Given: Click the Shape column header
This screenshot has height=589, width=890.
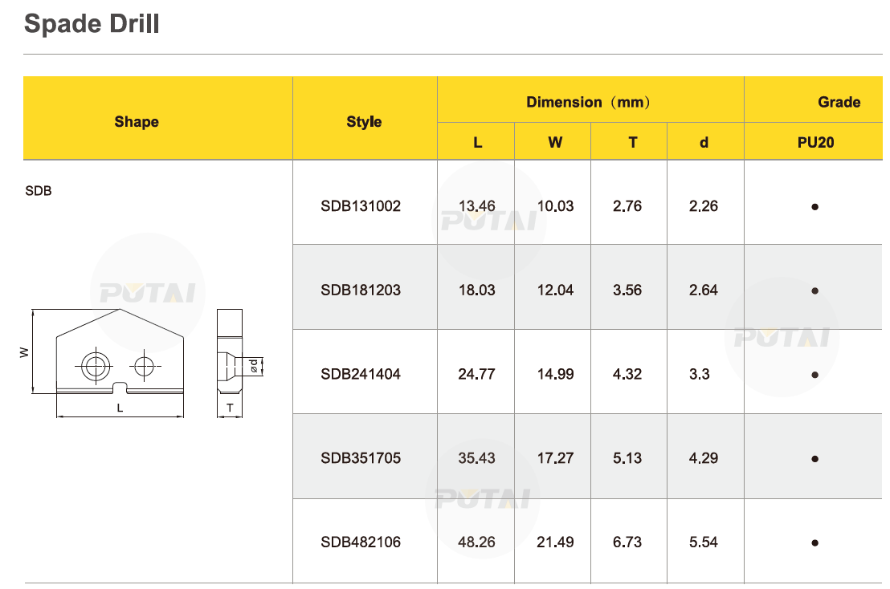Looking at the screenshot, I should 137,122.
